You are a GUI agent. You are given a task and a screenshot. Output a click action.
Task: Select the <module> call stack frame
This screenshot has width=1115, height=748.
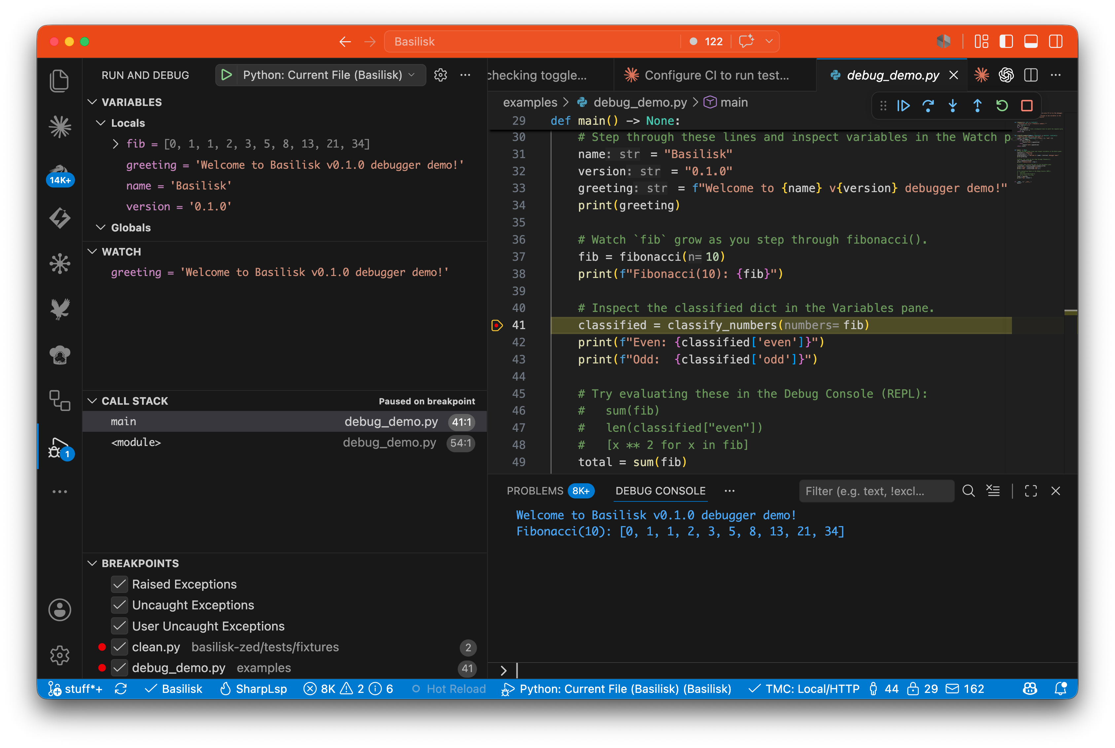284,443
